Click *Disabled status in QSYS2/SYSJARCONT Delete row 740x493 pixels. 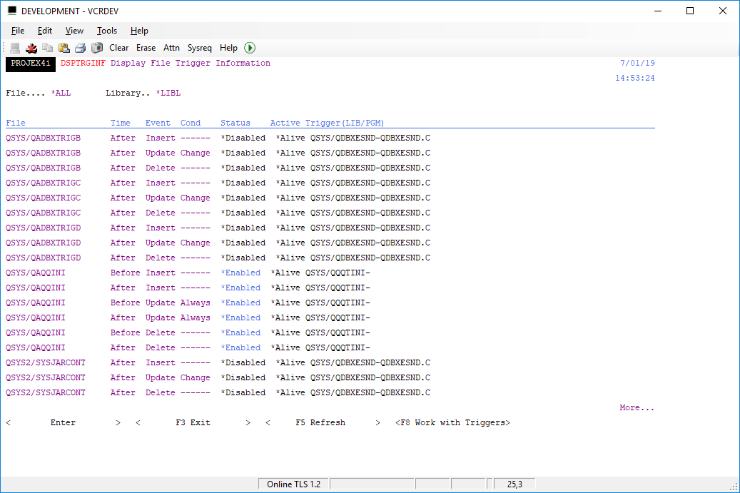click(243, 393)
